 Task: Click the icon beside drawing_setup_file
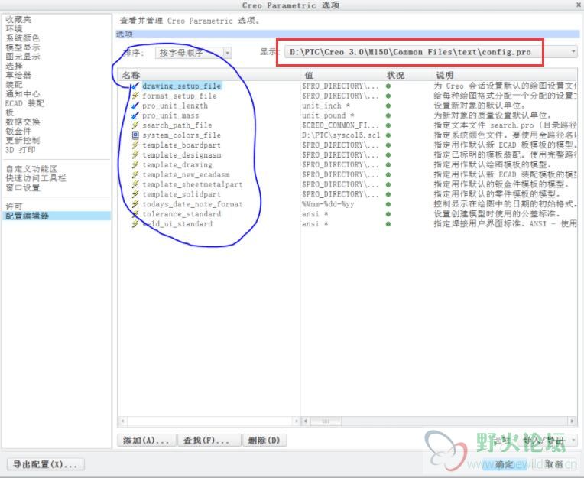[135, 86]
